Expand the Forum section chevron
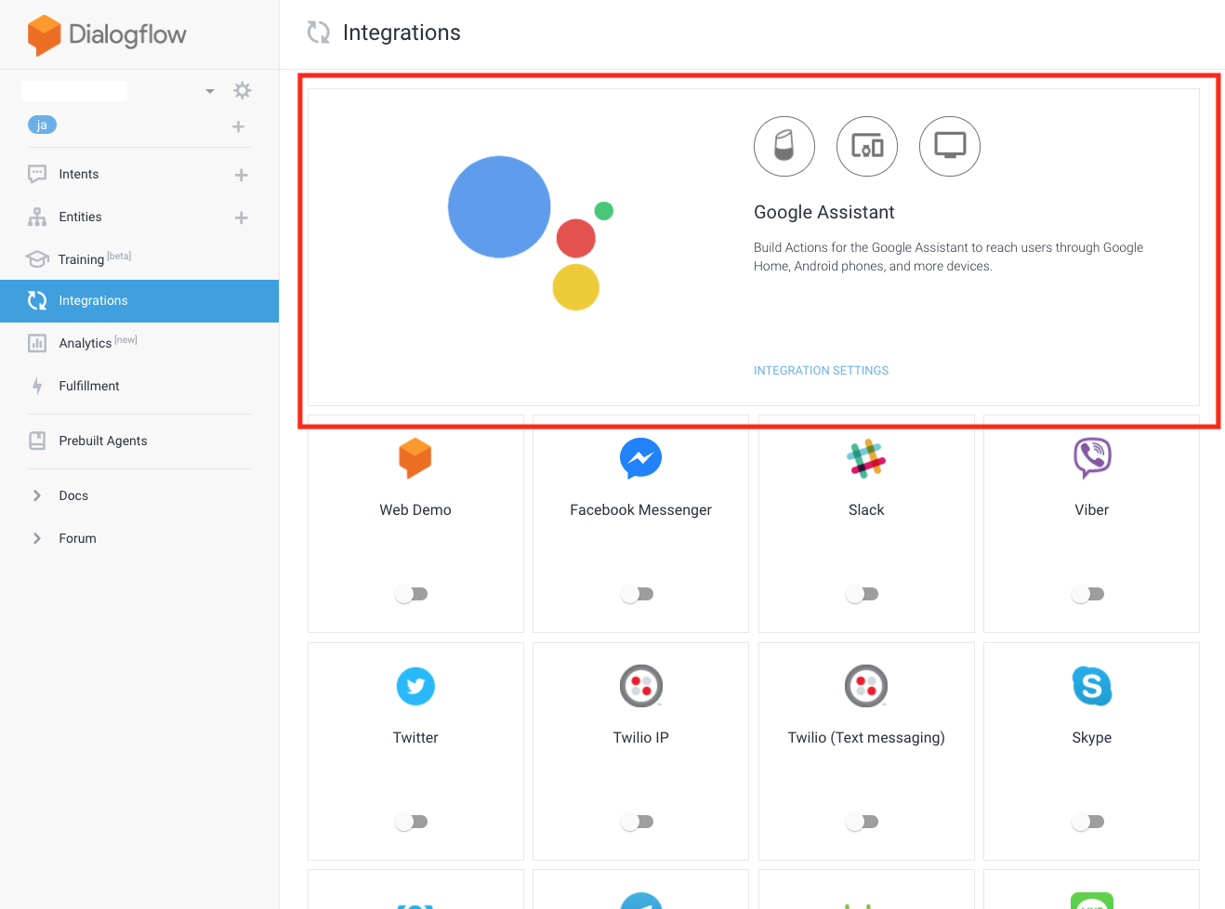 pos(37,538)
